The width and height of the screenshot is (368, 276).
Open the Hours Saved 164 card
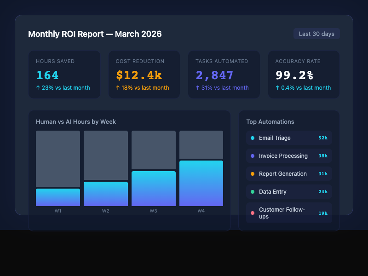tap(64, 75)
